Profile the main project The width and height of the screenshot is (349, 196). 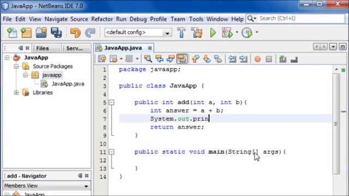[x=247, y=33]
